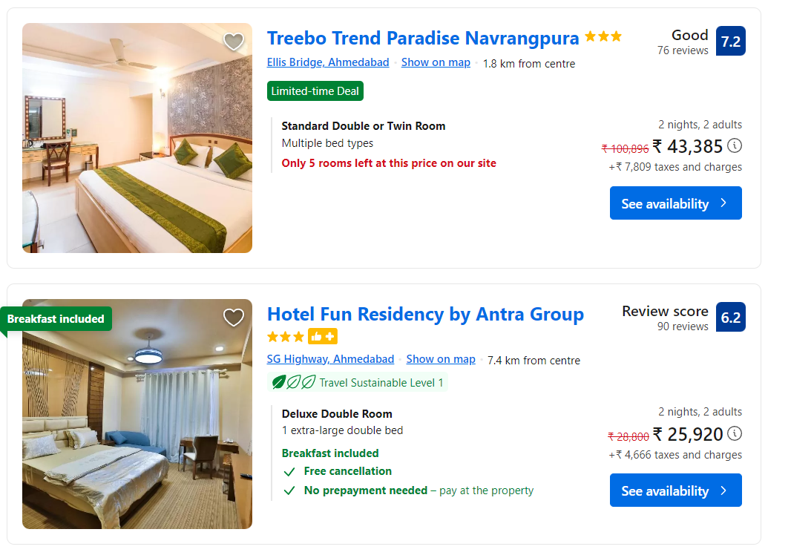791x558 pixels.
Task: See availability for Hotel Fun Residency
Action: [x=675, y=490]
